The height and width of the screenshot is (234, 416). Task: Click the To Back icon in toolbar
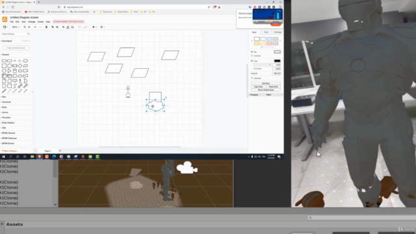[57, 27]
